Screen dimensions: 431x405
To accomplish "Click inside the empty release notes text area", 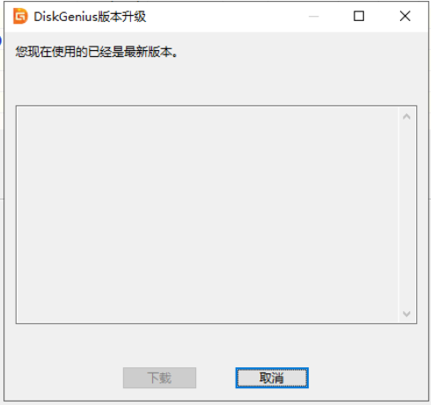I will (208, 214).
